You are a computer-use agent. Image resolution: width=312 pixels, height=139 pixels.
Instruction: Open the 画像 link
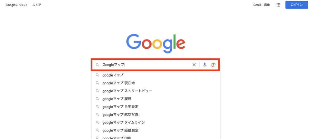tap(267, 5)
